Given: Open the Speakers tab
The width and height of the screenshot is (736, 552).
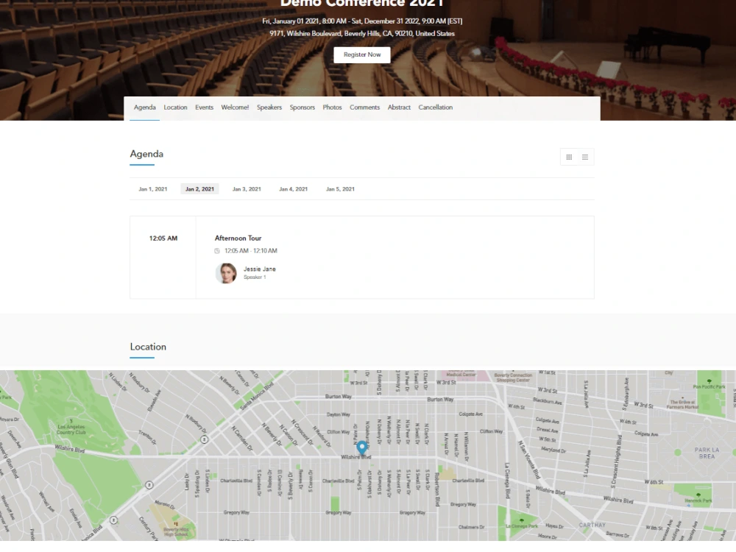Looking at the screenshot, I should (x=269, y=107).
